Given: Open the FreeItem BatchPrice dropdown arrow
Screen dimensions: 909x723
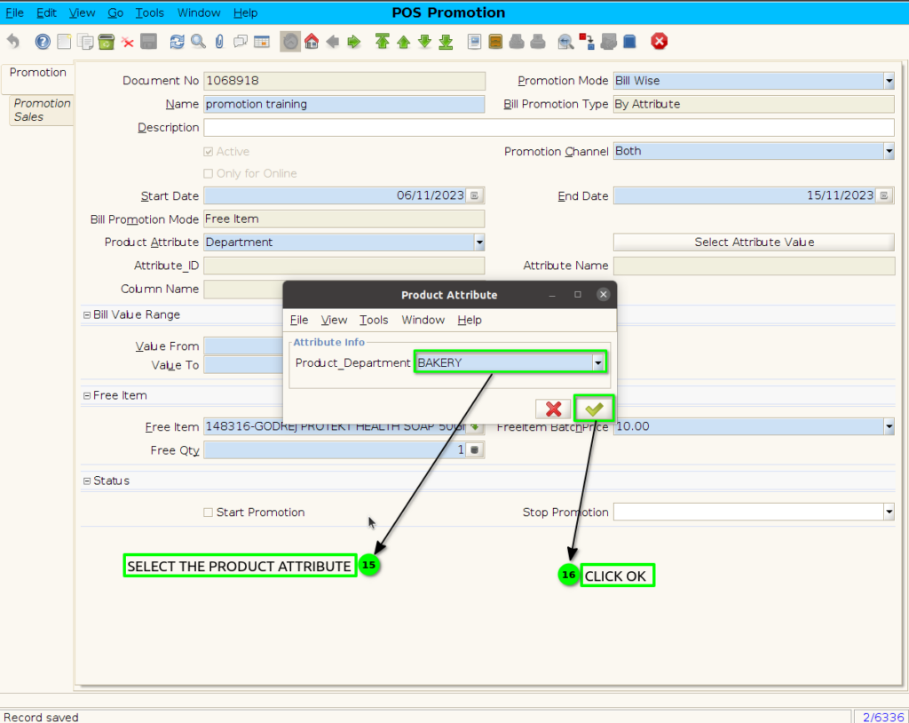Looking at the screenshot, I should pos(889,427).
